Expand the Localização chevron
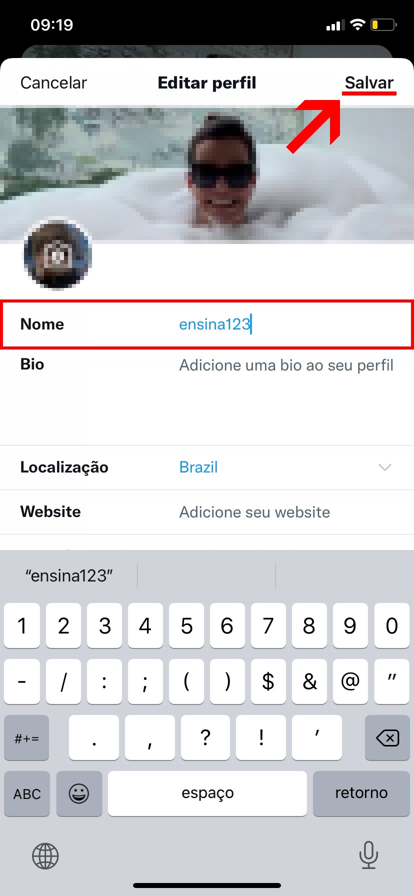This screenshot has width=414, height=896. 384,467
